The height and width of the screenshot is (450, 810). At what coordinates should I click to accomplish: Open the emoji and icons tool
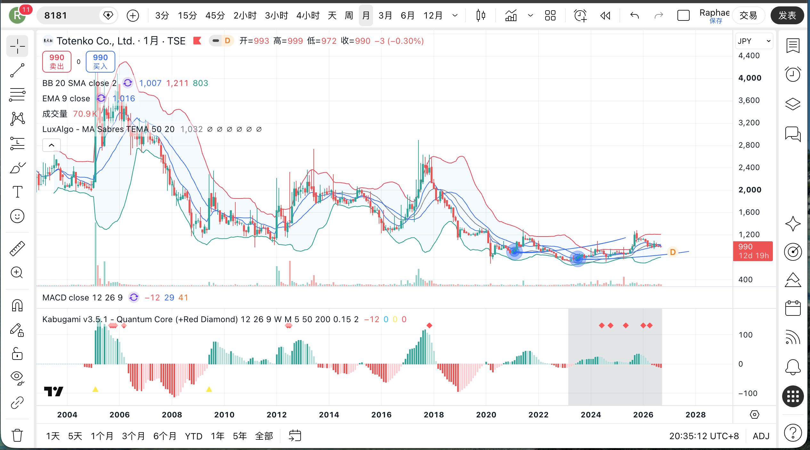coord(17,216)
